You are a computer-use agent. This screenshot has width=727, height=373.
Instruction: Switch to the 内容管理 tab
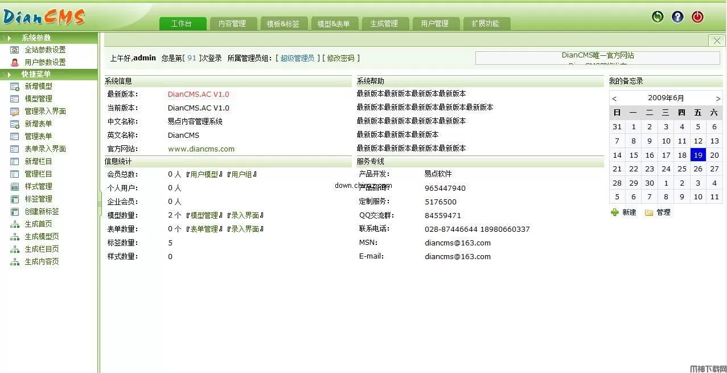point(233,23)
